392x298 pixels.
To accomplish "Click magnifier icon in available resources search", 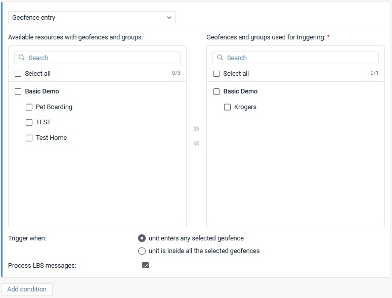I will 22,58.
